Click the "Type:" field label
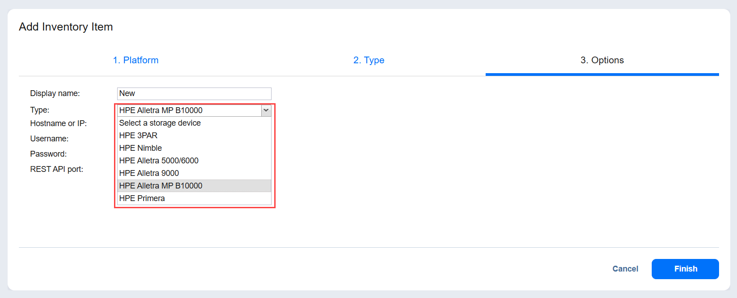737x298 pixels. pyautogui.click(x=39, y=110)
